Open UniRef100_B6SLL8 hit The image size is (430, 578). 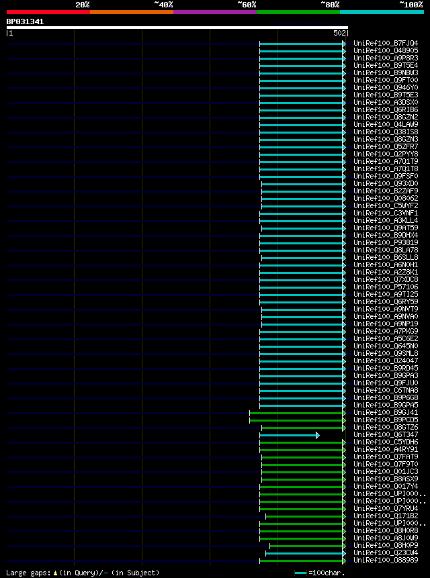point(386,257)
